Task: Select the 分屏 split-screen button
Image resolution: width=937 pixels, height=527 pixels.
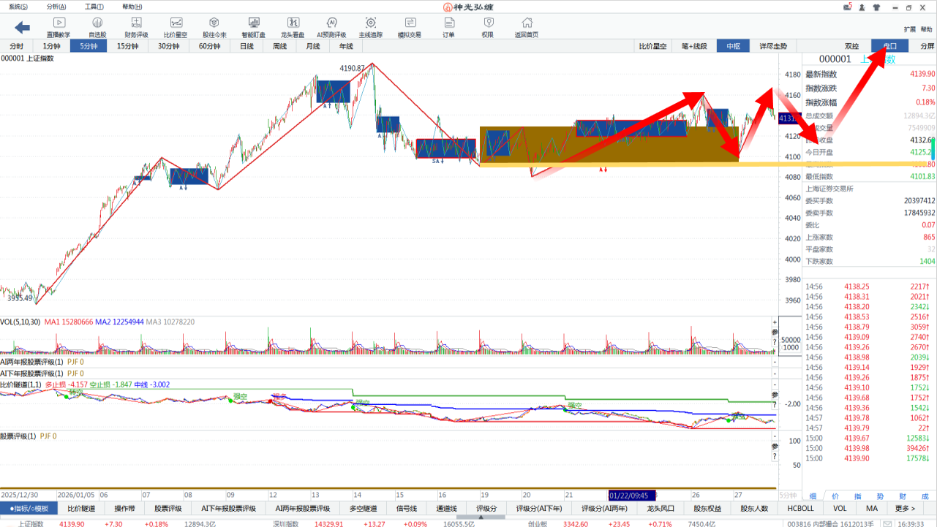Action: tap(927, 46)
